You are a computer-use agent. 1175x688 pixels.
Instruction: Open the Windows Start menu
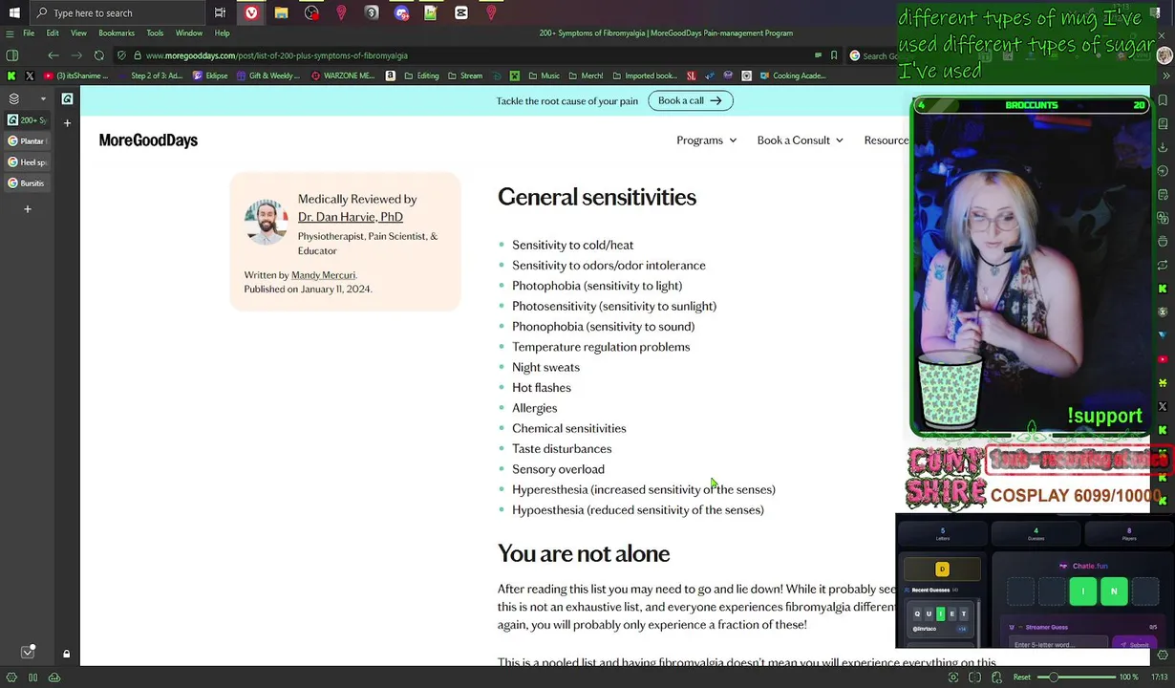point(13,12)
